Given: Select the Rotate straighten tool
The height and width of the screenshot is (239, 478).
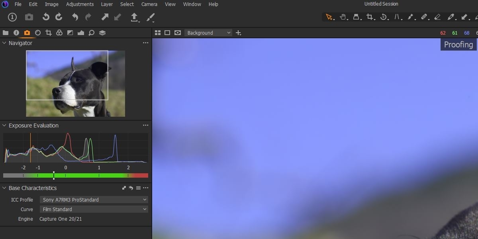Looking at the screenshot, I should point(383,17).
